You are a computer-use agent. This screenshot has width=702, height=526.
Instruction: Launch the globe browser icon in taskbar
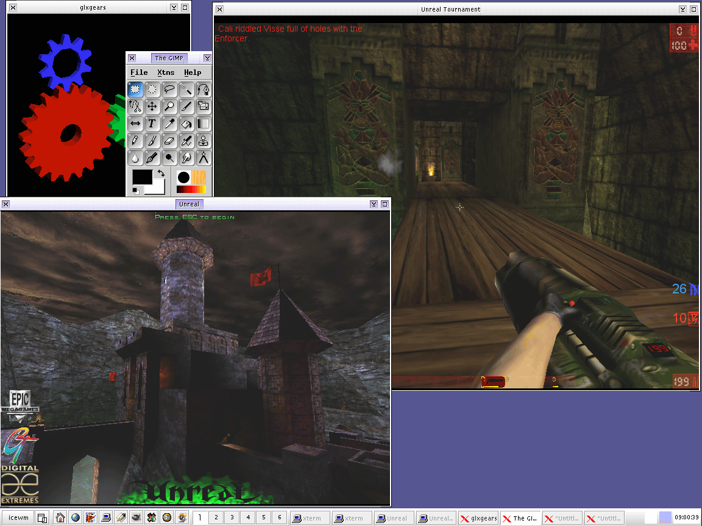point(75,517)
